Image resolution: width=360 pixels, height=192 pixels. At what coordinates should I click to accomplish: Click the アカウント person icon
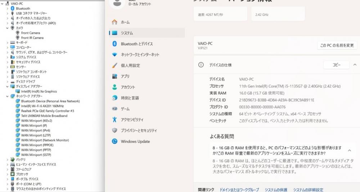click(114, 87)
